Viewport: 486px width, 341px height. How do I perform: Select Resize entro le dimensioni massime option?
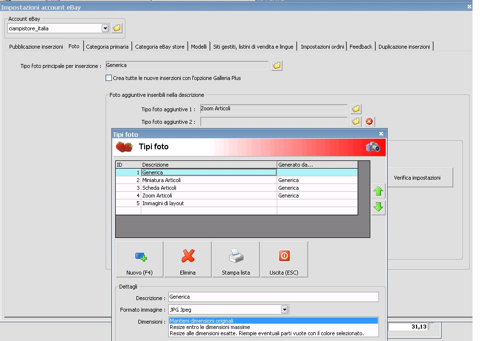click(x=210, y=327)
